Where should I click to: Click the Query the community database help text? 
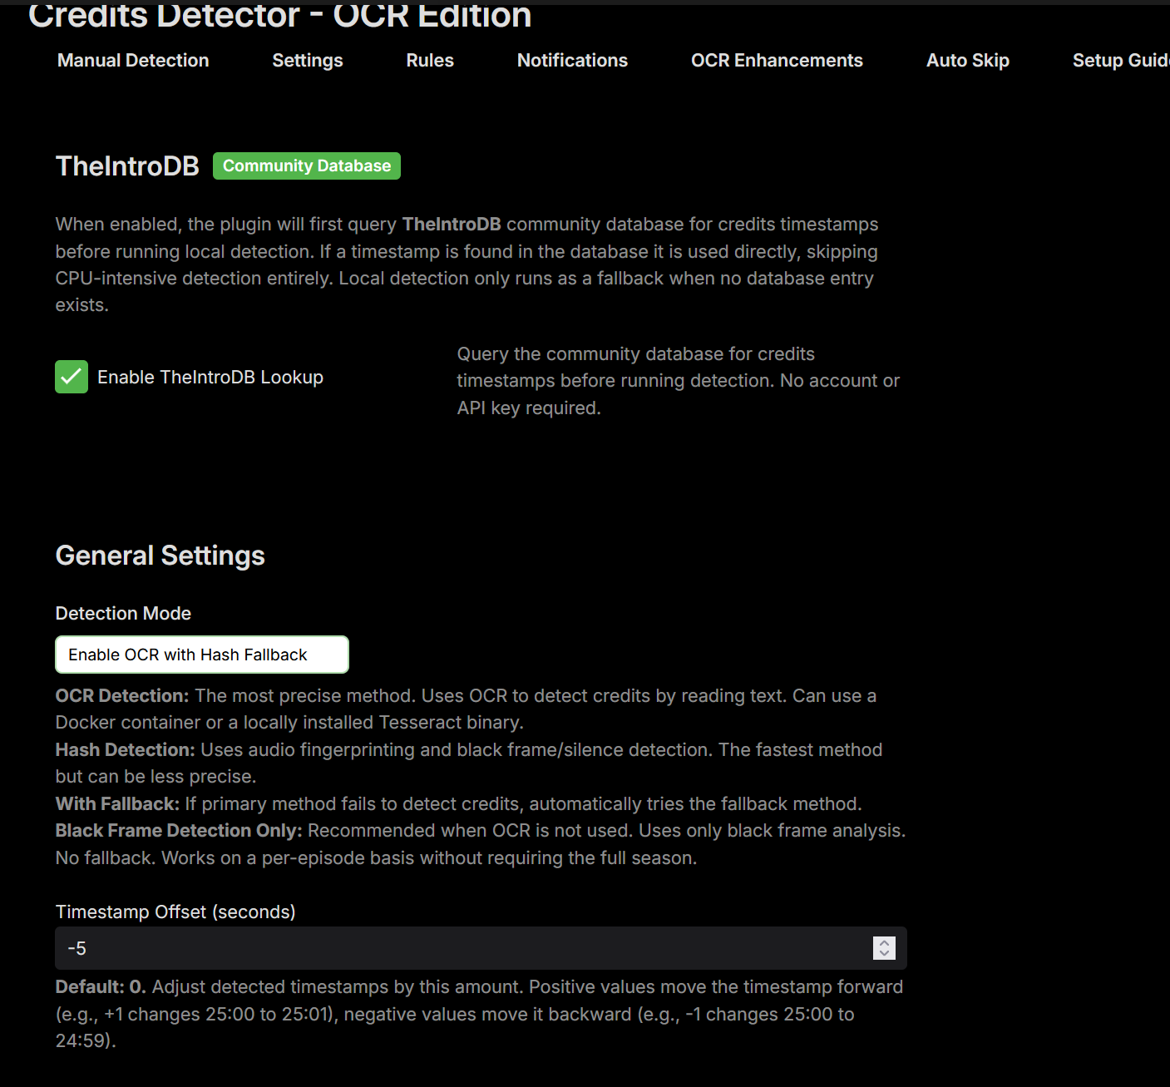click(x=678, y=381)
